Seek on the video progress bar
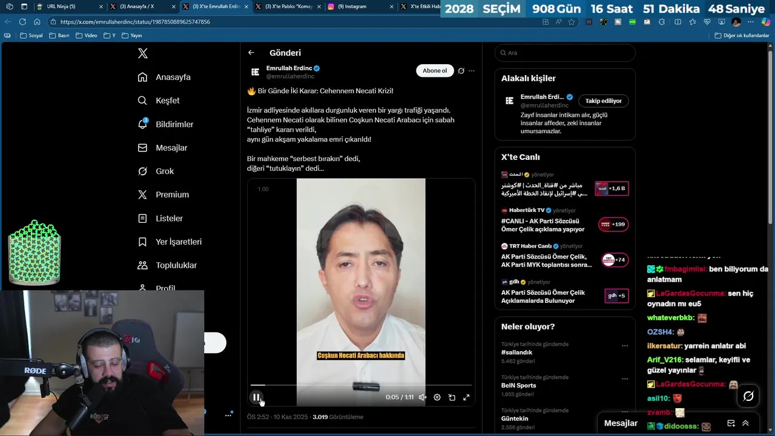The height and width of the screenshot is (436, 775). (361, 385)
